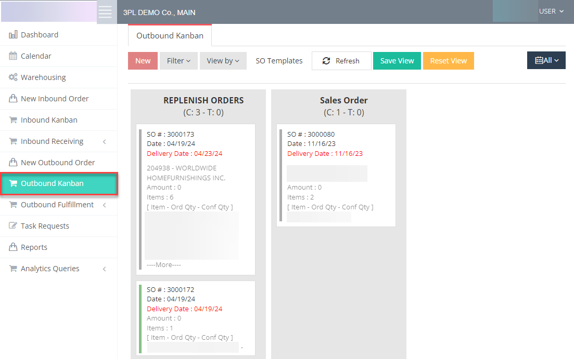Image resolution: width=574 pixels, height=359 pixels.
Task: Click the Save View button
Action: [397, 61]
